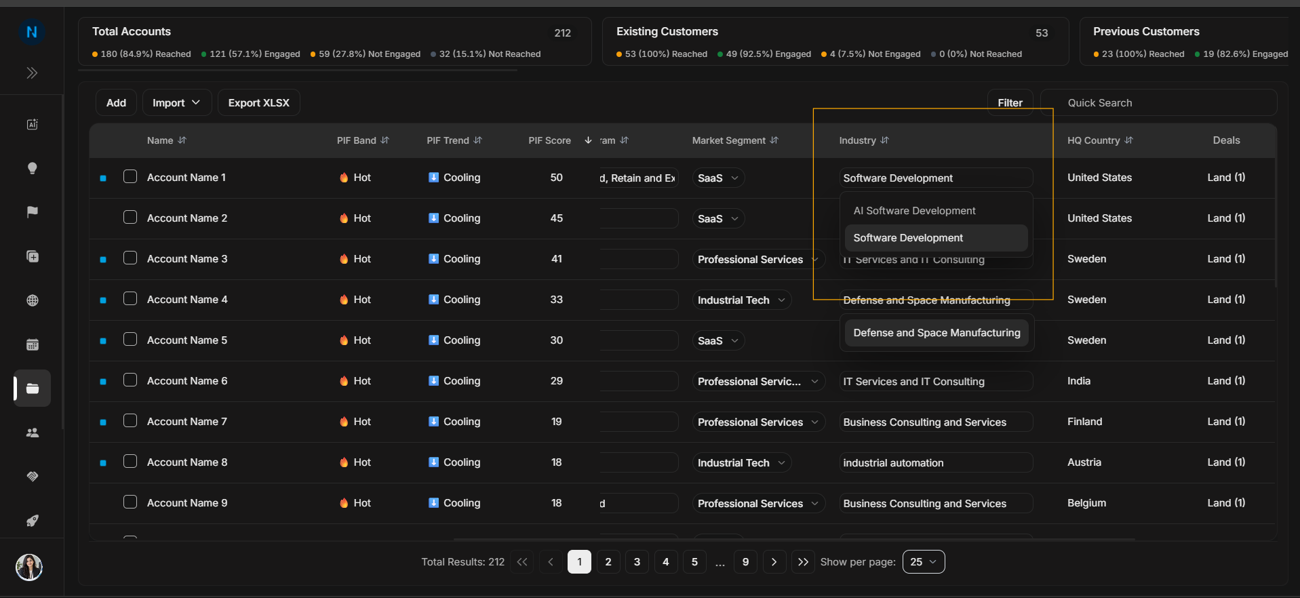Open the lightbulb insights icon in sidebar
The height and width of the screenshot is (598, 1300).
coord(32,168)
